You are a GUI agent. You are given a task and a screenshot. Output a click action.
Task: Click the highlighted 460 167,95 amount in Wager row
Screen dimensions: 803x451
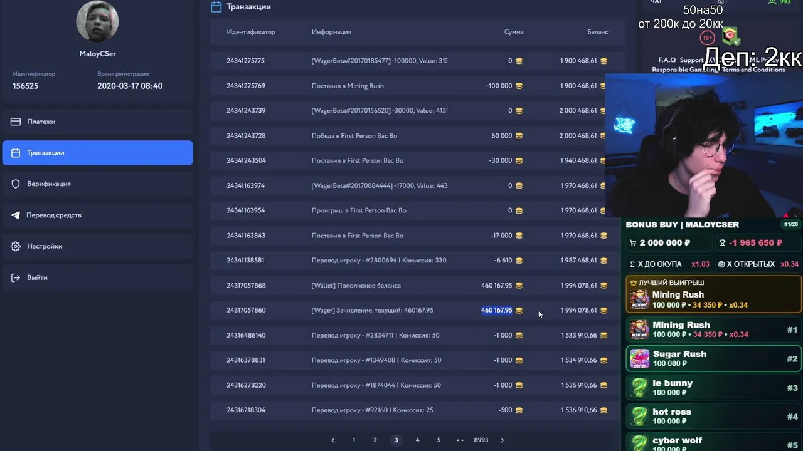(x=496, y=310)
